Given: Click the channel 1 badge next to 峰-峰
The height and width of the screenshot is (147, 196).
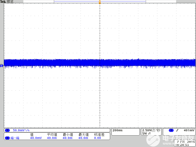Looking at the screenshot, I should click(x=7, y=138).
